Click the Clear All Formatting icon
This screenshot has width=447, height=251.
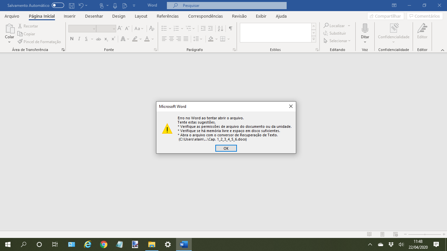tap(152, 28)
